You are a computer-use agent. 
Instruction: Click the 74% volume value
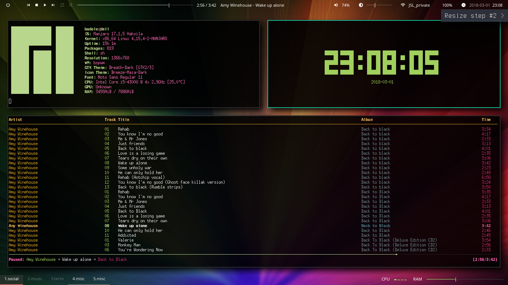[345, 5]
